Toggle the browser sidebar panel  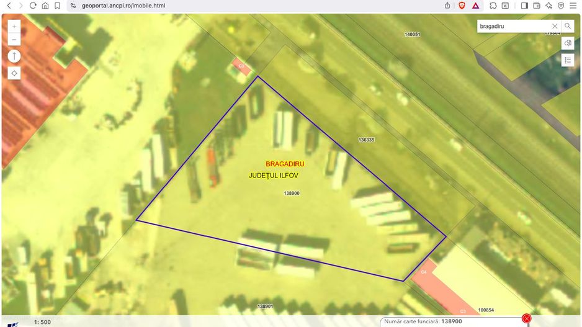(524, 6)
